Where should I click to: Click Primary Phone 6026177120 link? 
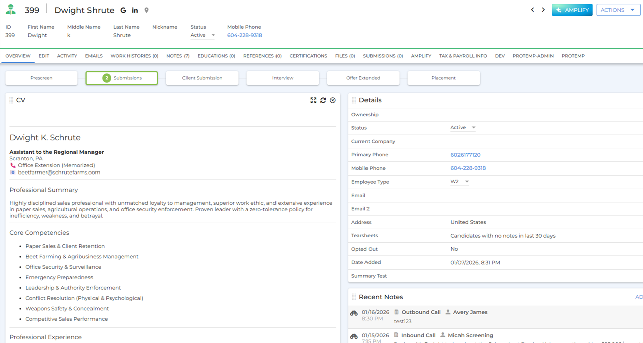(x=466, y=155)
